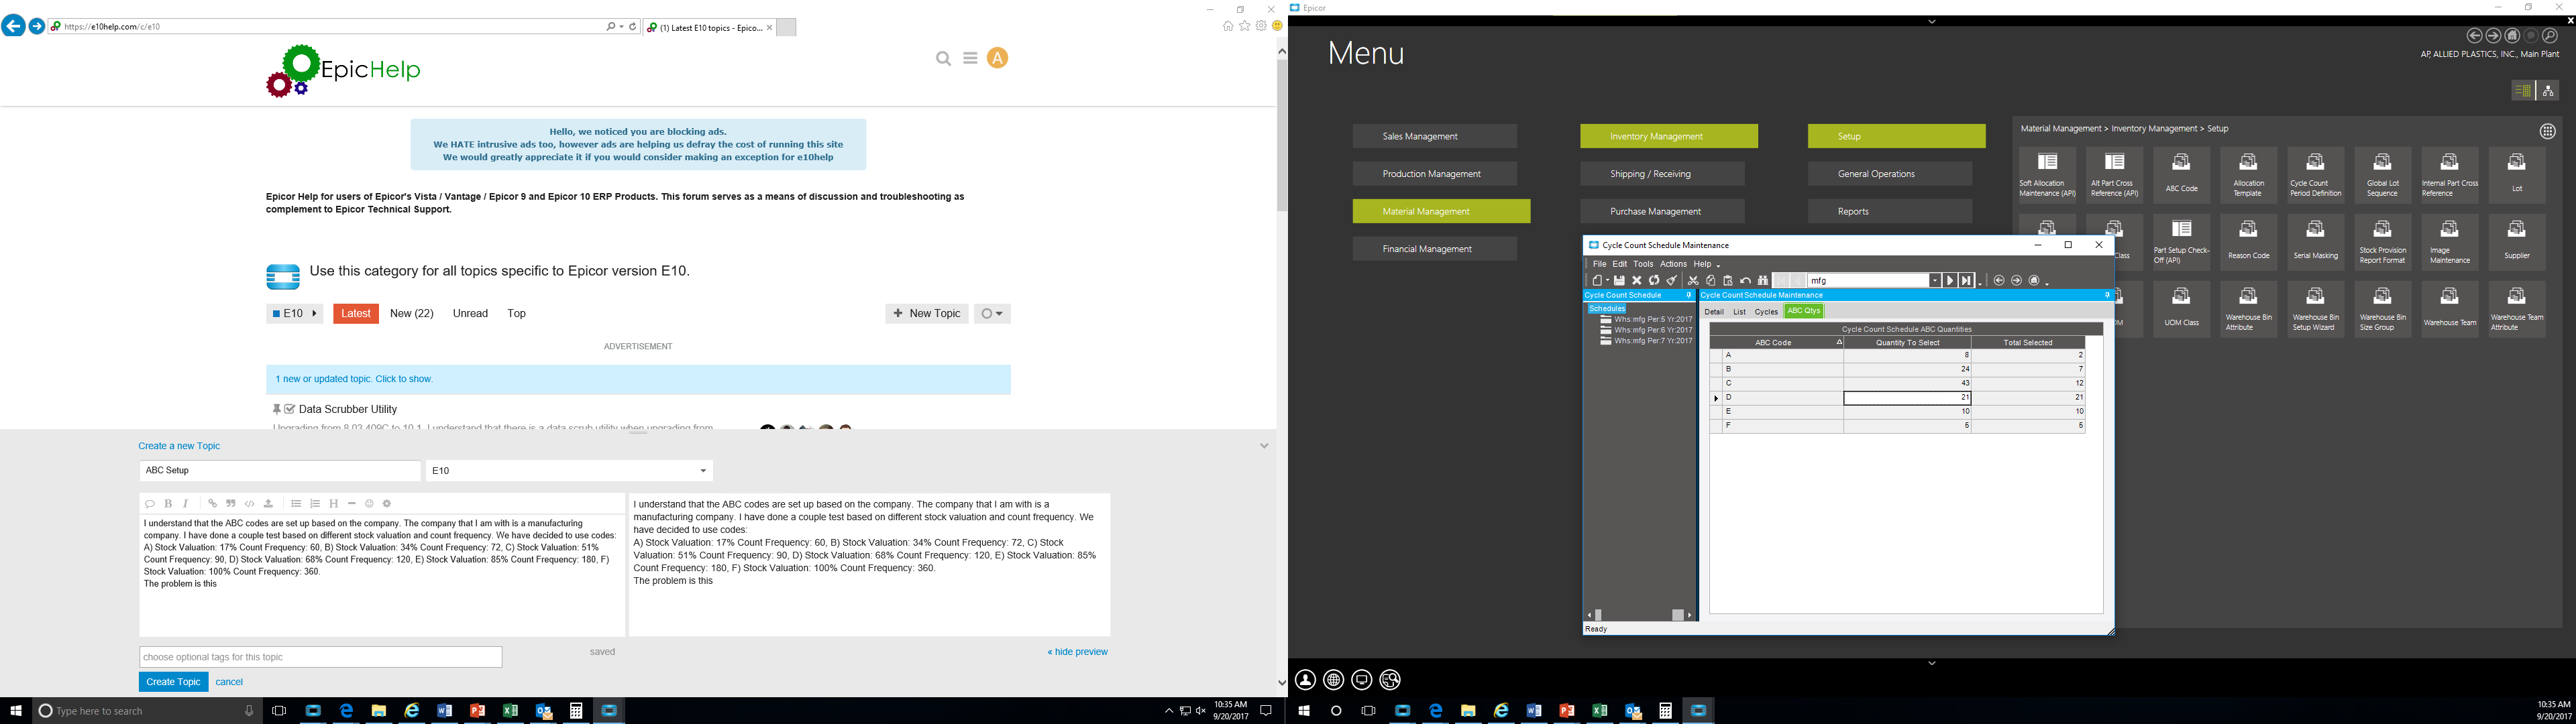Viewport: 2576px width, 724px height.
Task: Insert hyperlink in forum editor
Action: 212,504
